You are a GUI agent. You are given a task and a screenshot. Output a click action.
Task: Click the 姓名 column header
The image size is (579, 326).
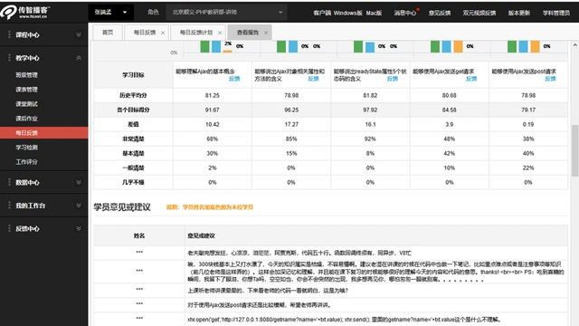coord(139,235)
